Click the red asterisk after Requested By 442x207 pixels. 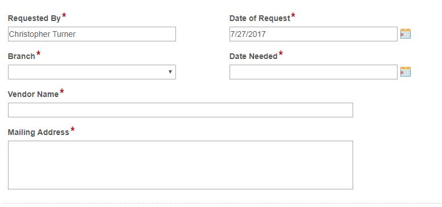(64, 15)
